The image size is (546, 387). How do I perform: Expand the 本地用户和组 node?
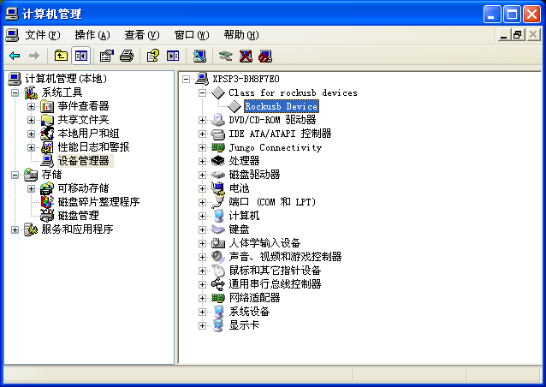(x=31, y=134)
